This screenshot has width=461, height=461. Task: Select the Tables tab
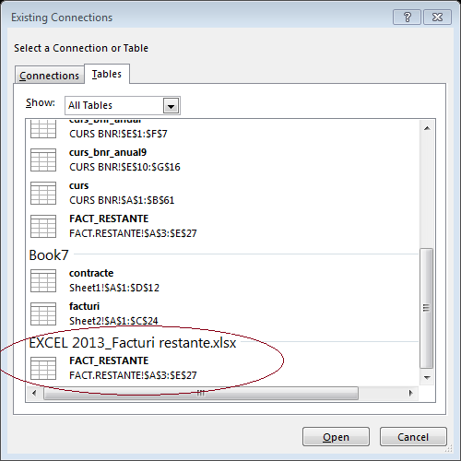pos(107,74)
